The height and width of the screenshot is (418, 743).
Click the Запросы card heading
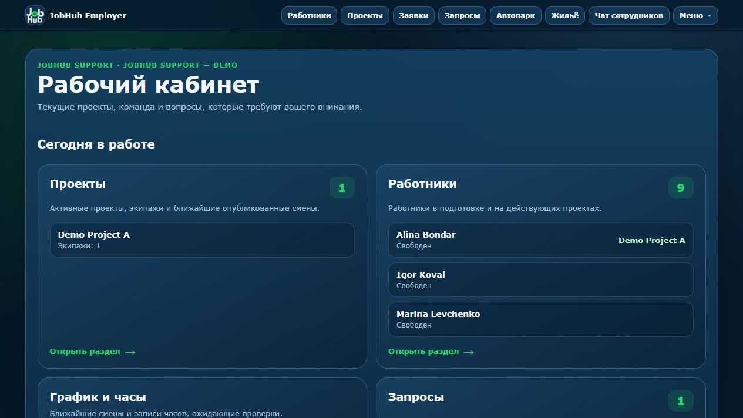[416, 397]
